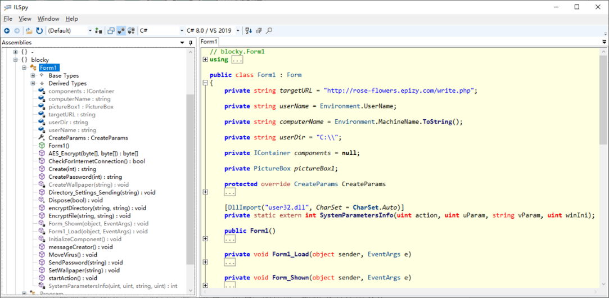Image resolution: width=609 pixels, height=298 pixels.
Task: Open the document tab list dropdown arrow
Action: [x=604, y=42]
